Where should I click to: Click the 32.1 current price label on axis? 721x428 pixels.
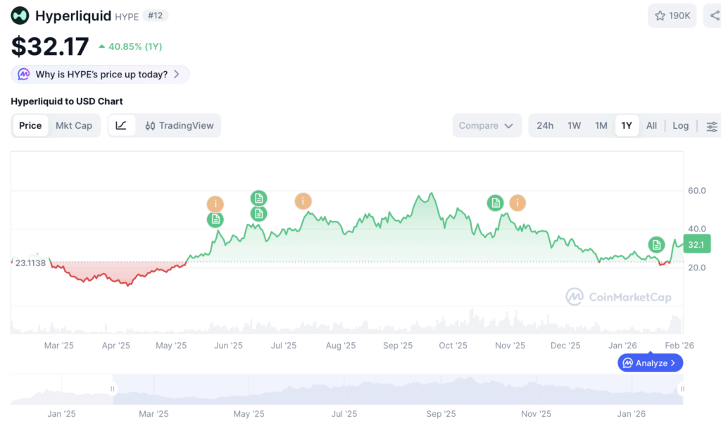coord(696,244)
